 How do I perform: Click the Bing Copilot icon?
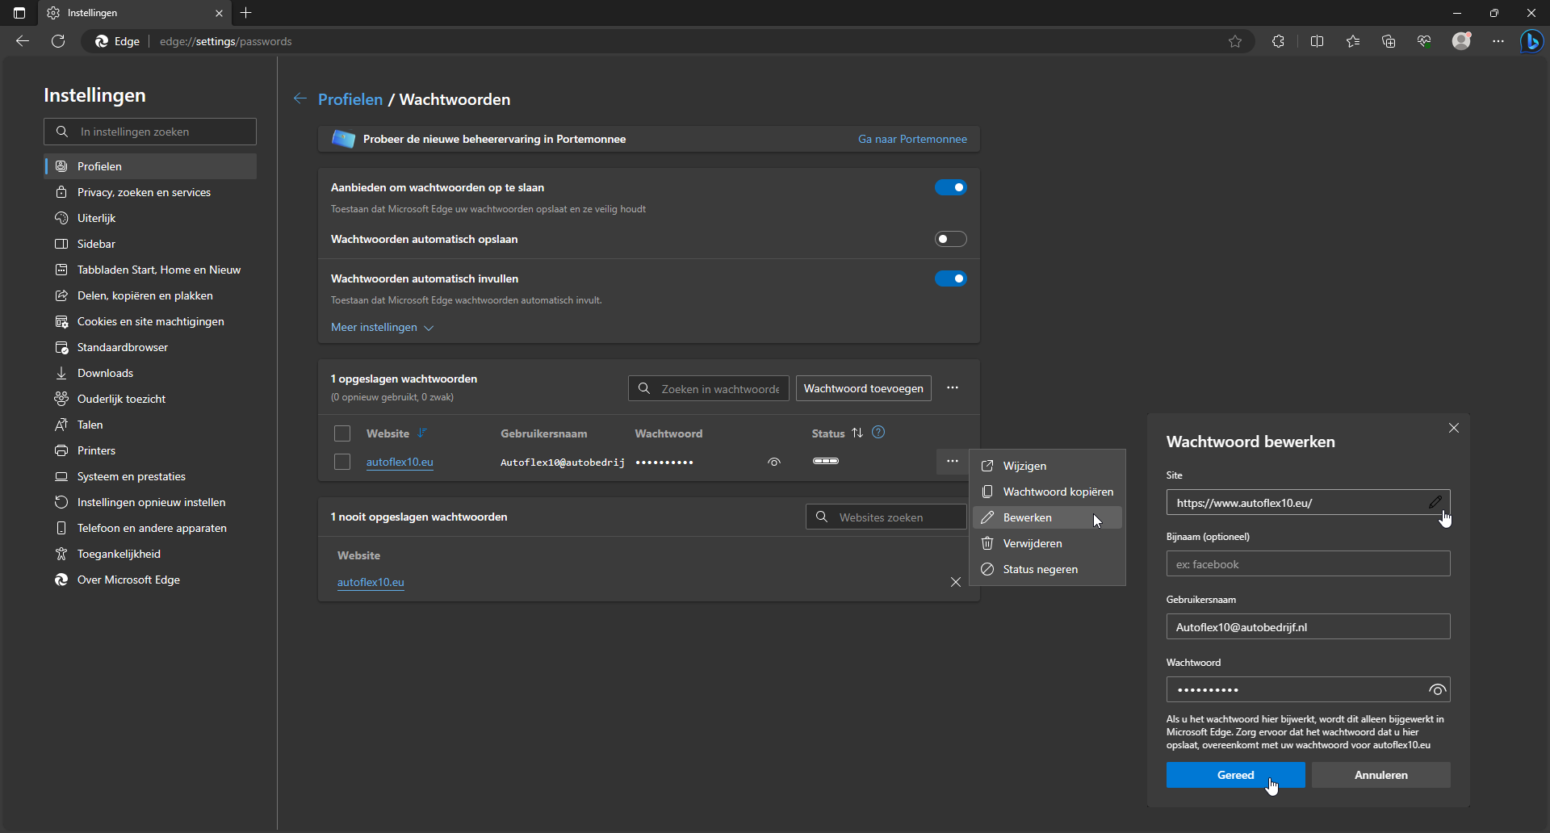(x=1531, y=41)
